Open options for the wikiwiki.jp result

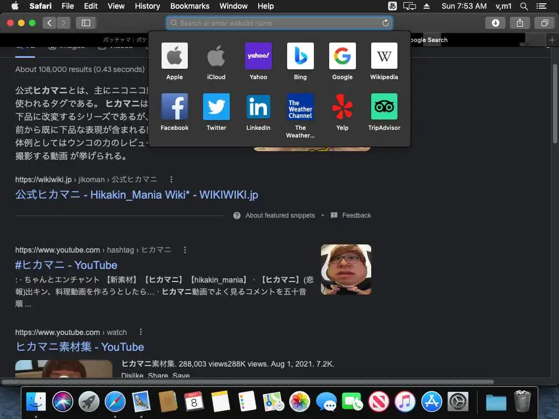pyautogui.click(x=171, y=179)
